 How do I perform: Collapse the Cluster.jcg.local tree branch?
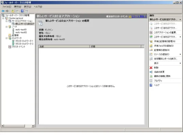3,18
